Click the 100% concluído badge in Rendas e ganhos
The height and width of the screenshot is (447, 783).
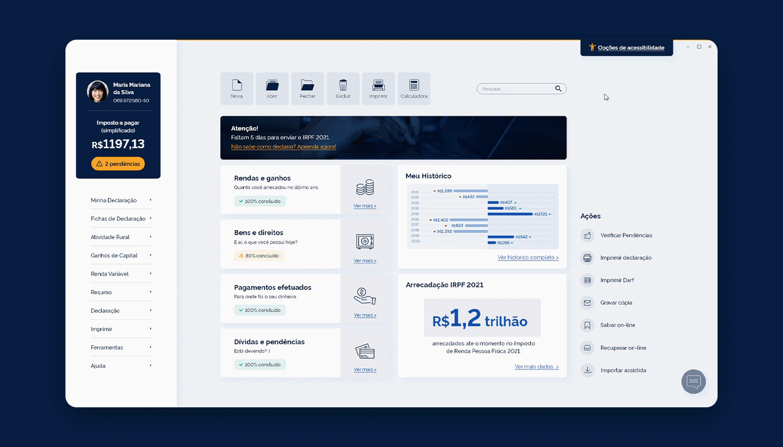click(260, 201)
